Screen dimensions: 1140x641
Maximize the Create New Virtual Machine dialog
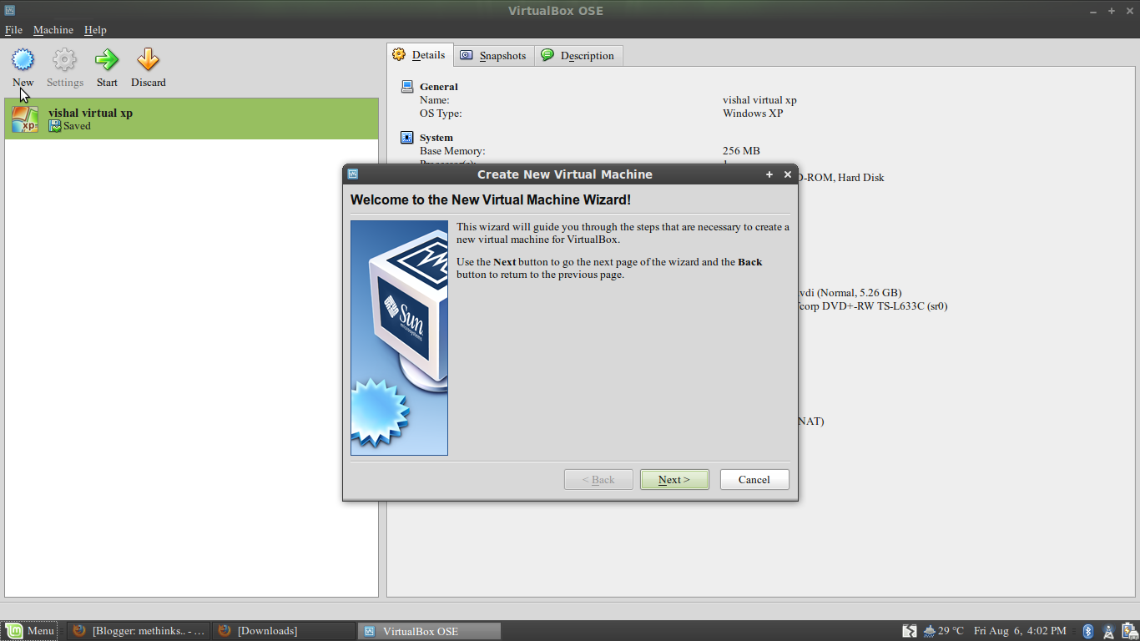[x=769, y=174]
